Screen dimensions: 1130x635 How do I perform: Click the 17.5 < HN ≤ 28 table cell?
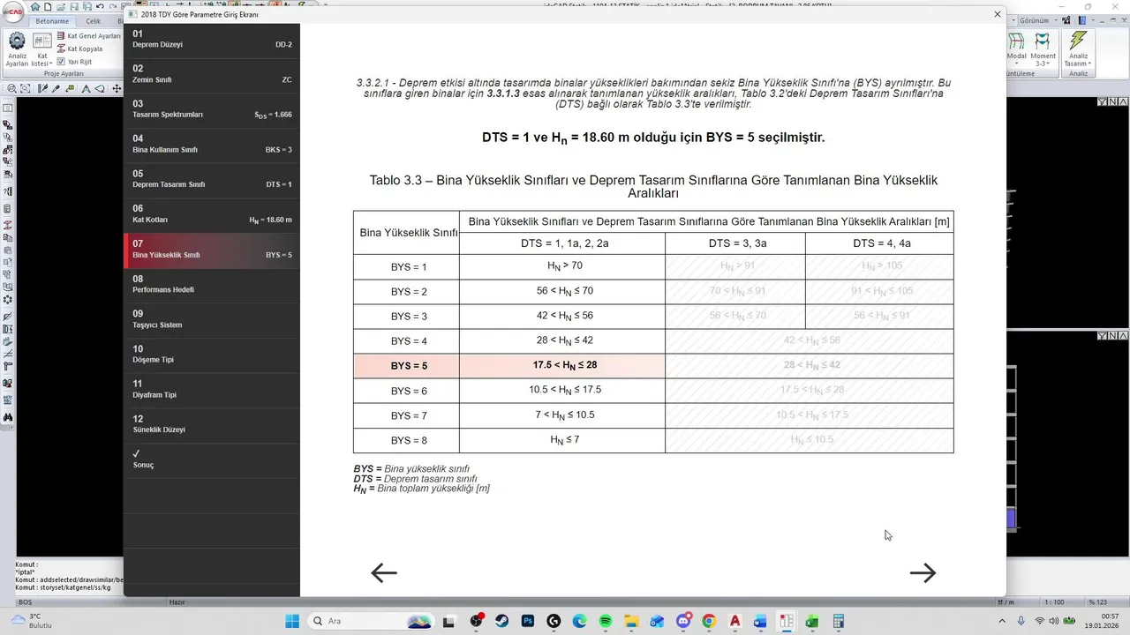[x=562, y=366]
